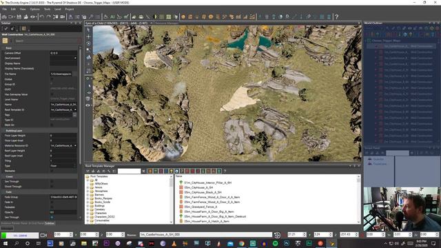This screenshot has height=248, width=441.
Task: Clear the Root Template Manager search with X
Action: pos(144,171)
